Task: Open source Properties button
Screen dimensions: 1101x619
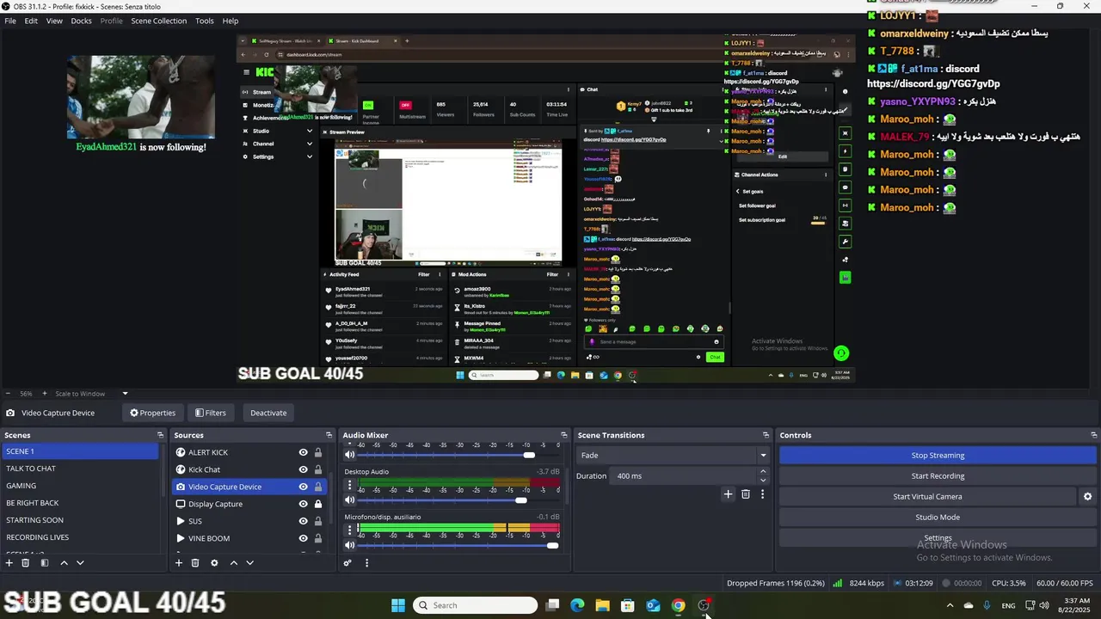Action: click(152, 413)
